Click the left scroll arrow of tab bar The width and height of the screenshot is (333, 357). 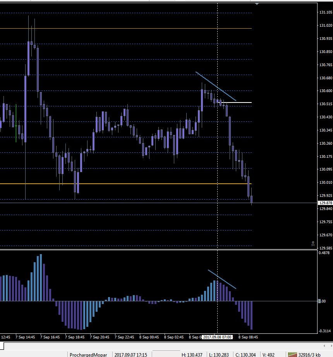(324, 346)
